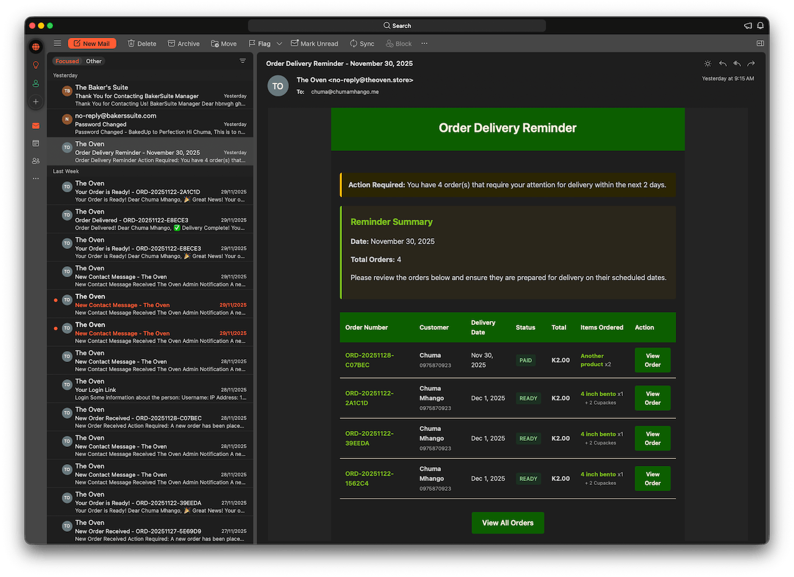Click the View All Orders button
The image size is (794, 577).
click(508, 523)
